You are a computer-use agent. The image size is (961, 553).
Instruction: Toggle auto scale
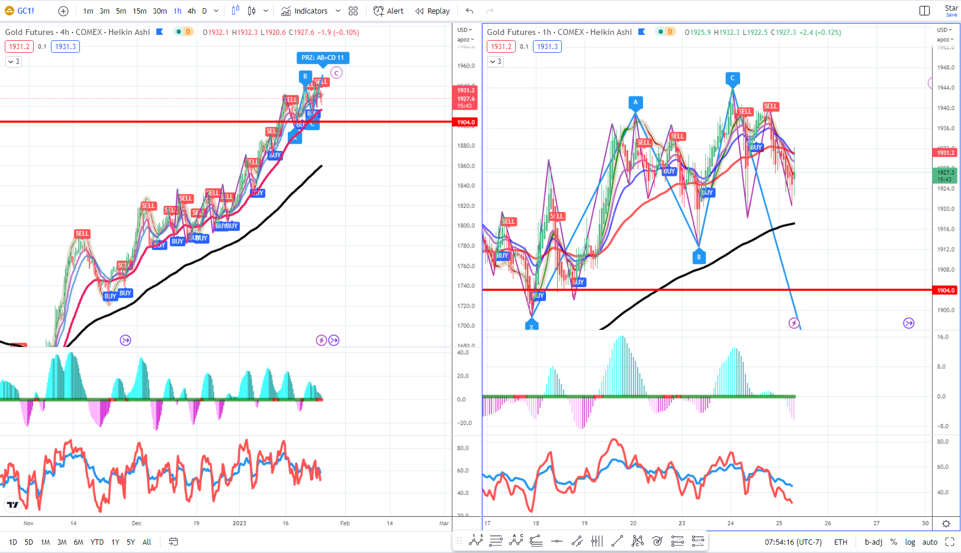pyautogui.click(x=930, y=542)
